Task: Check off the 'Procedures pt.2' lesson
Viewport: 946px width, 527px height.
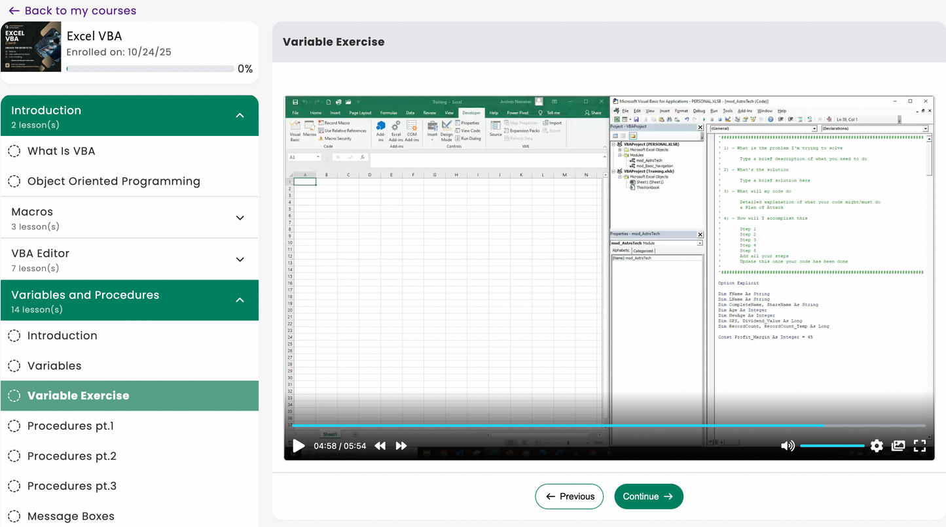Action: (x=14, y=456)
